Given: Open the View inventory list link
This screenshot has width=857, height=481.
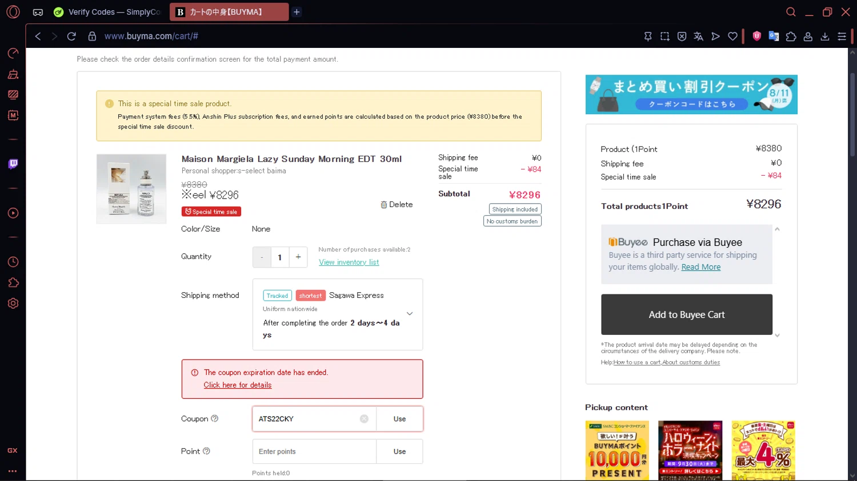Looking at the screenshot, I should 349,262.
